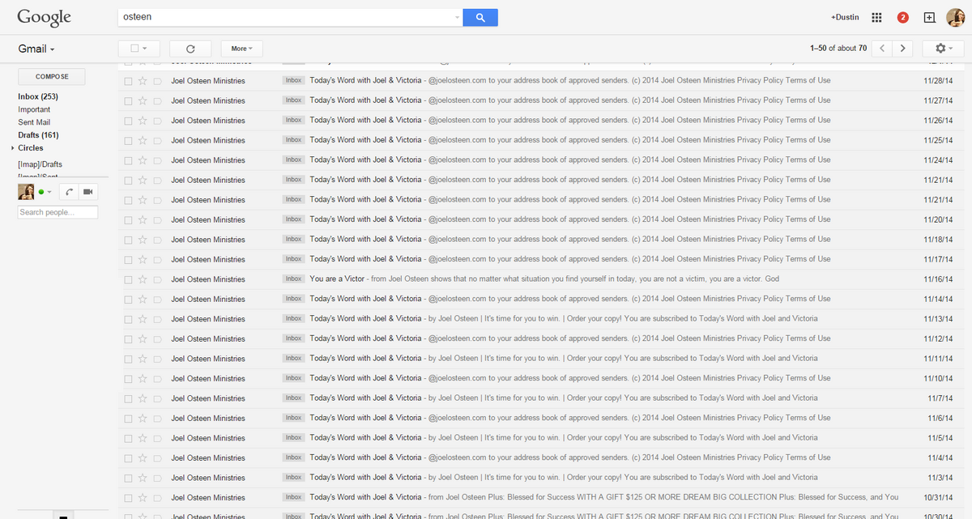Image resolution: width=972 pixels, height=519 pixels.
Task: Open chat status dropdown arrow
Action: (x=49, y=192)
